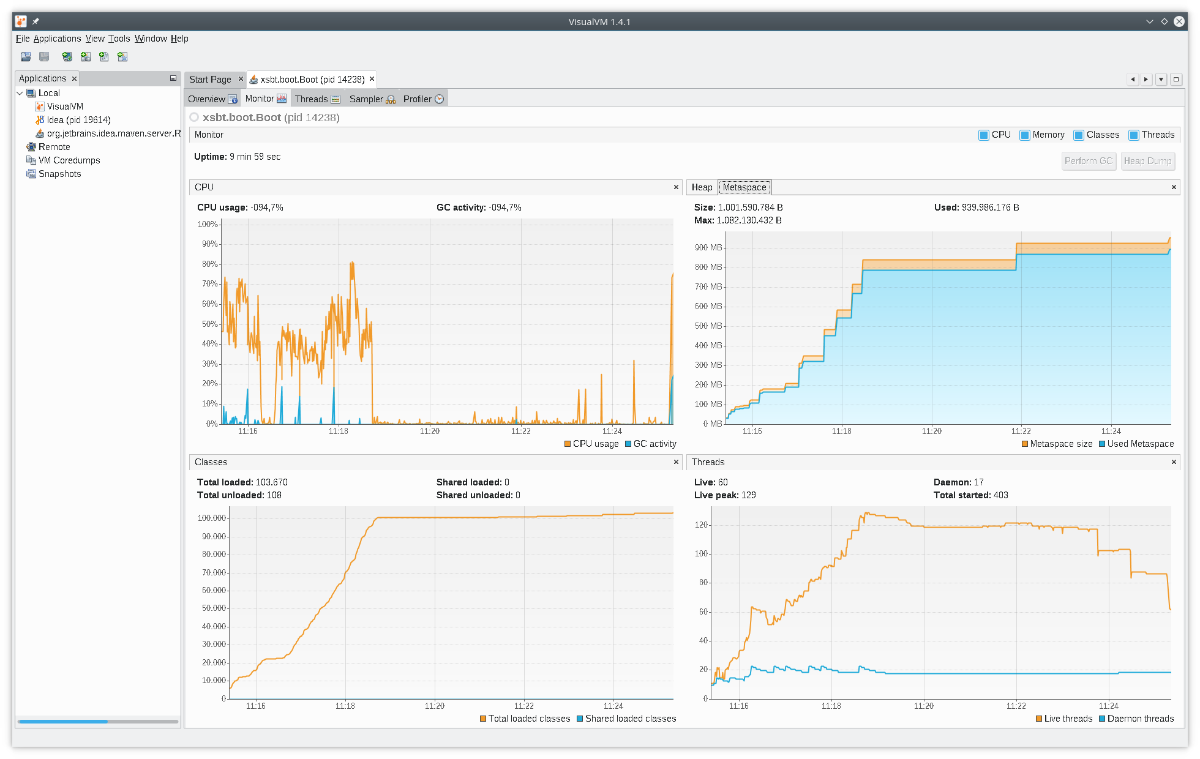This screenshot has height=759, width=1200.
Task: Click Add Remote Host toolbar icon
Action: pyautogui.click(x=67, y=57)
